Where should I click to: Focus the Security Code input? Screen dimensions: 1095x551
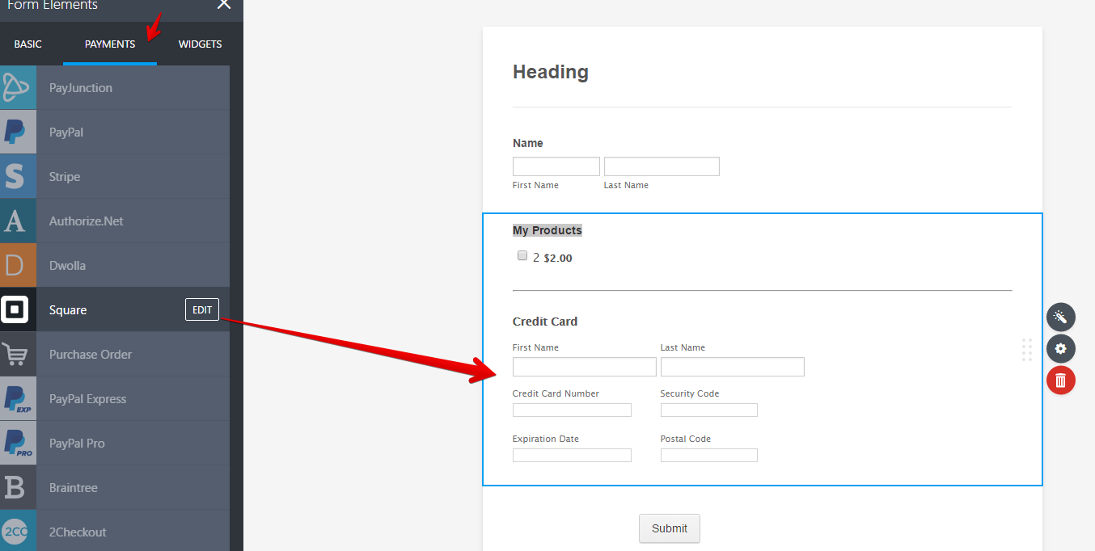pyautogui.click(x=708, y=410)
